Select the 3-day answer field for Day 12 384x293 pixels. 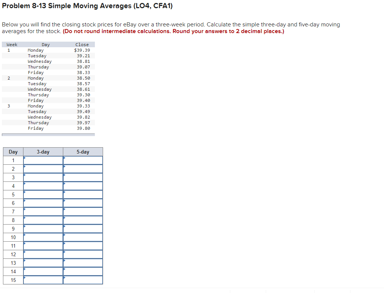point(43,254)
